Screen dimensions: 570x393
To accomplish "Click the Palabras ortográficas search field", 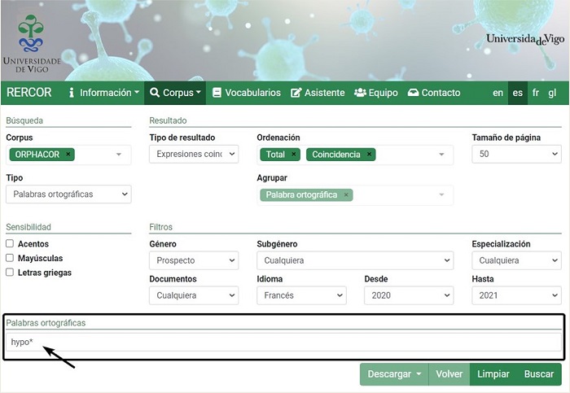I will (283, 343).
